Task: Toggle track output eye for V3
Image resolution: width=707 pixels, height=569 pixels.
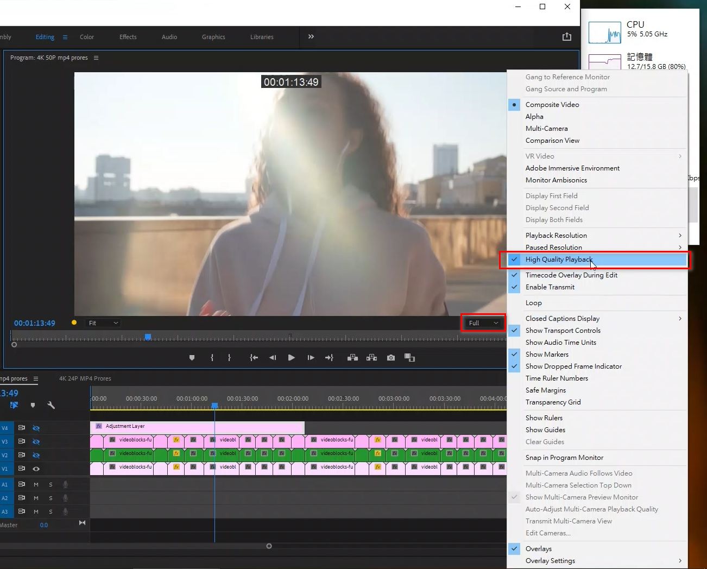Action: click(x=36, y=441)
